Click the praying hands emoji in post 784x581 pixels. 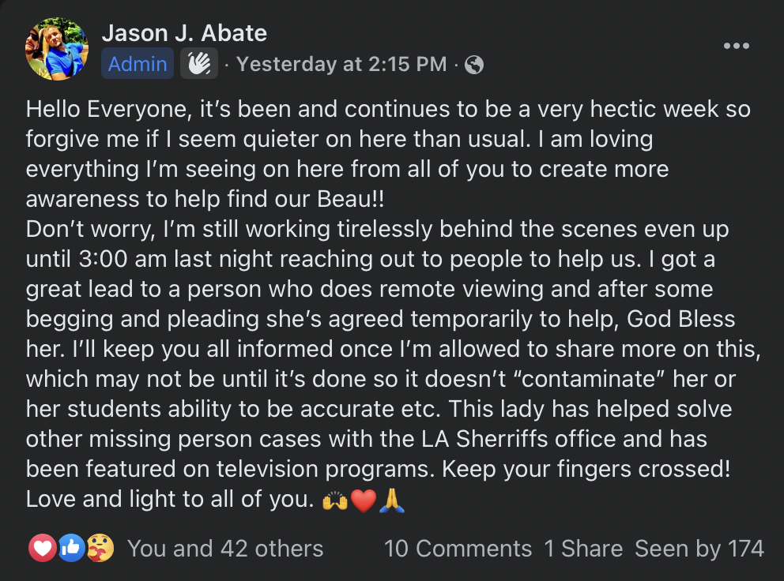coord(392,500)
